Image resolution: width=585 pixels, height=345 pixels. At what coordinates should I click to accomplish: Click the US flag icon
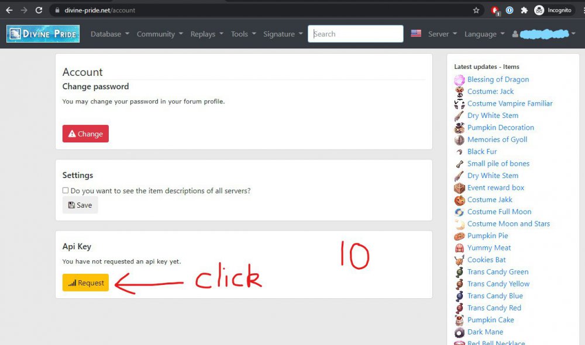pyautogui.click(x=416, y=33)
